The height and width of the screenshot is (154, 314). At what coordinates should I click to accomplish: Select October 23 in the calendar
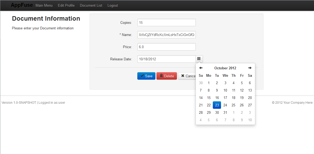[217, 105]
